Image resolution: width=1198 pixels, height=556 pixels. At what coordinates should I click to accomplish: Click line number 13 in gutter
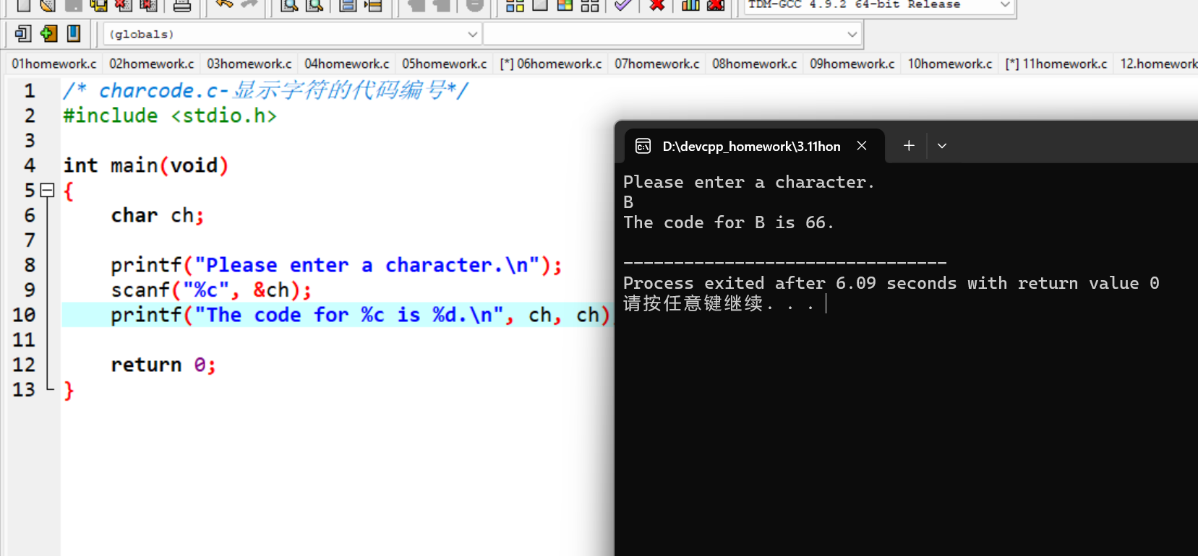coord(23,390)
